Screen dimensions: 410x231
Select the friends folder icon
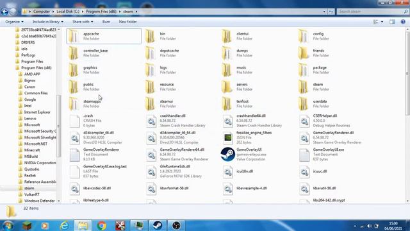coord(304,53)
